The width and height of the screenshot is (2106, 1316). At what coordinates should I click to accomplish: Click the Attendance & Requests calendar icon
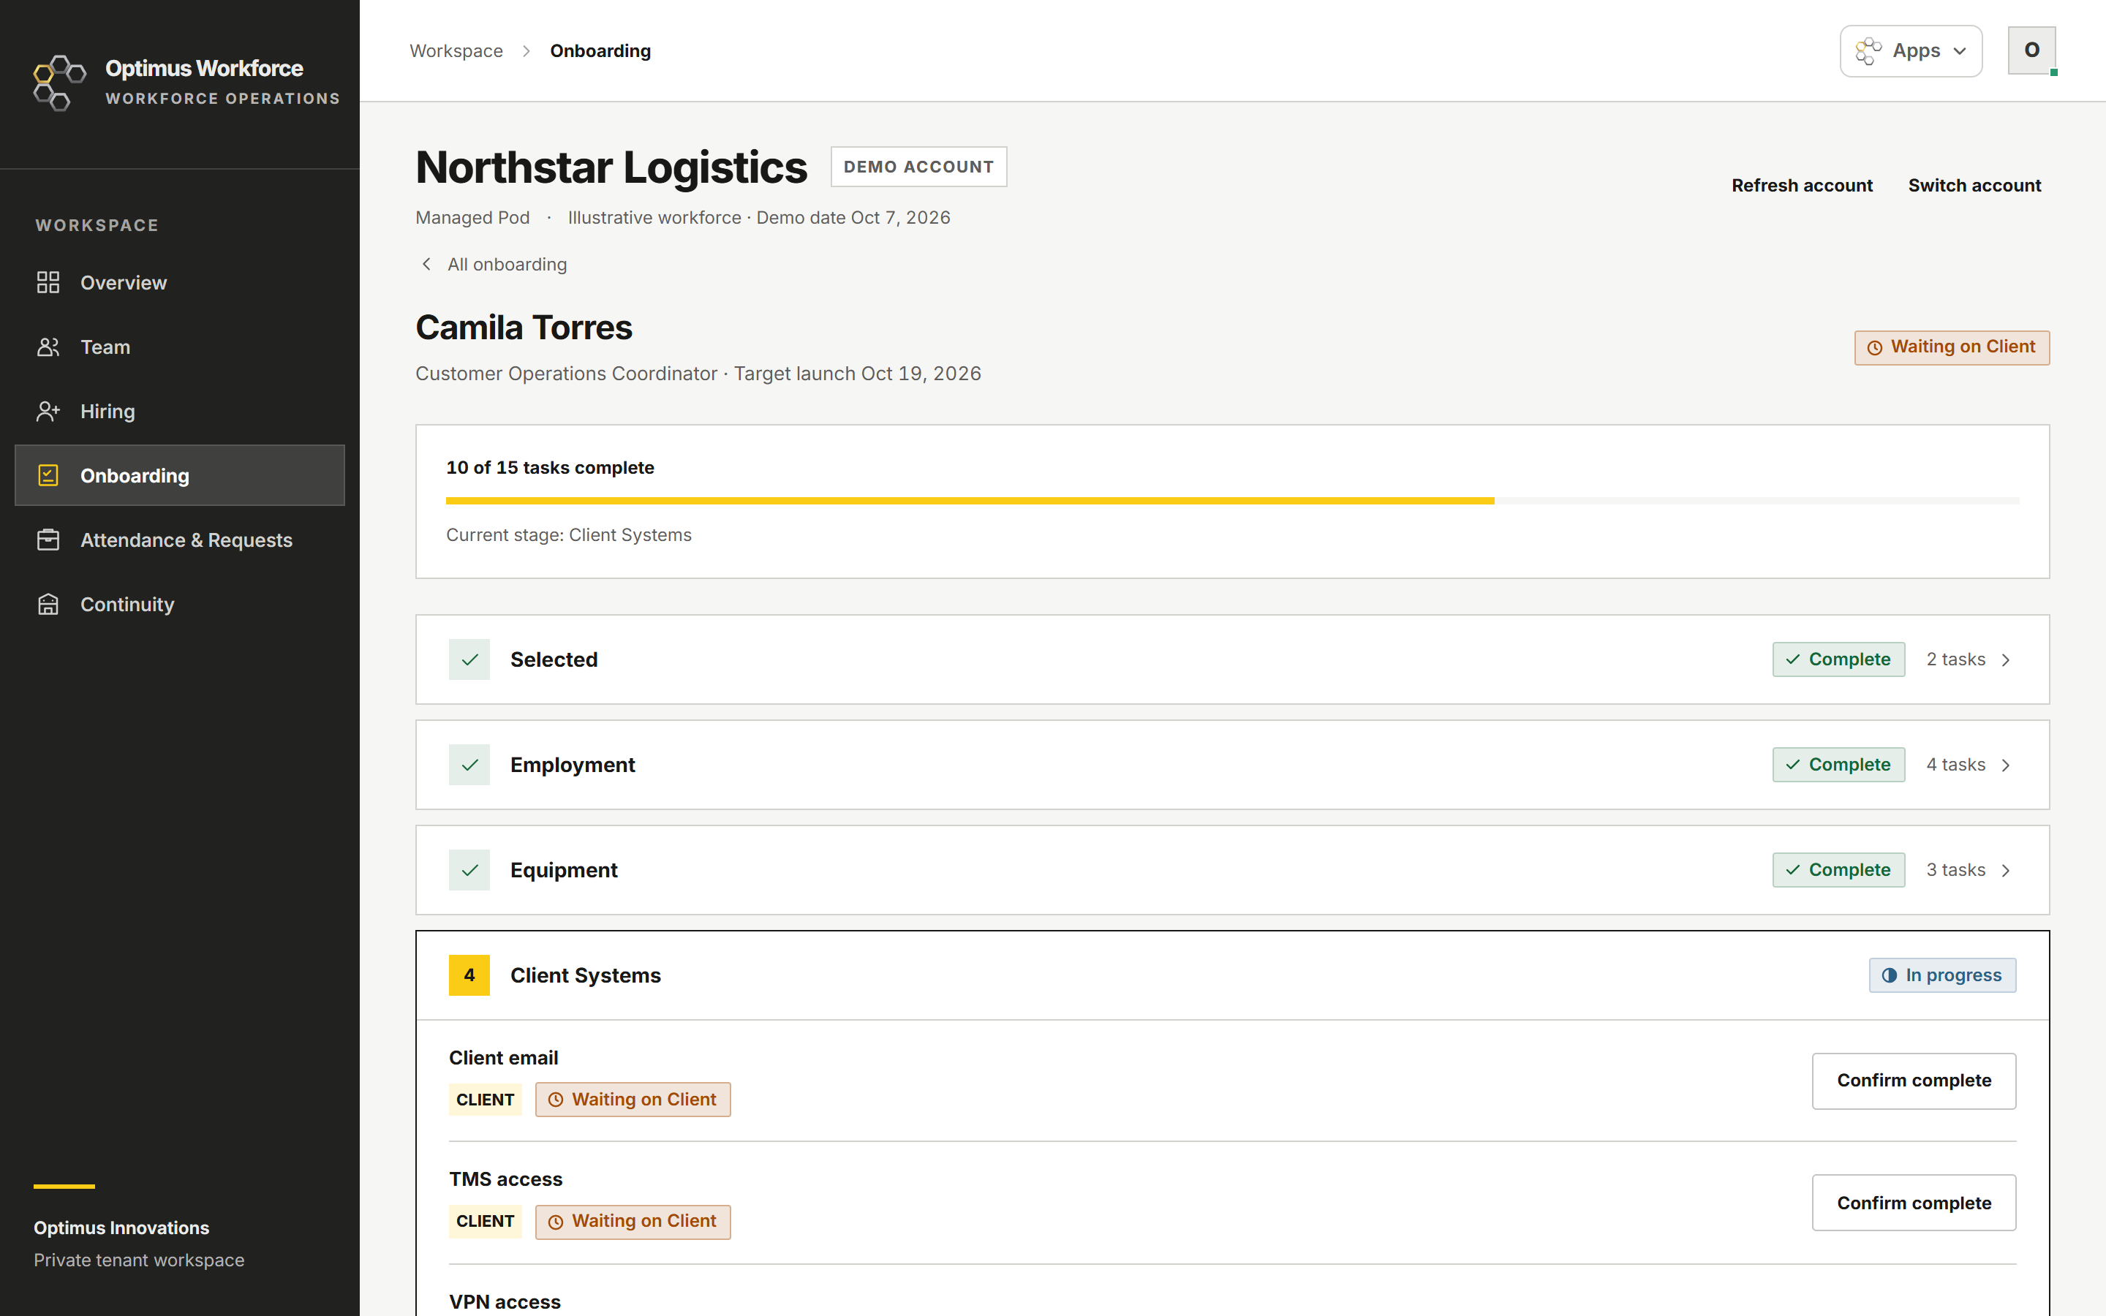coord(48,540)
